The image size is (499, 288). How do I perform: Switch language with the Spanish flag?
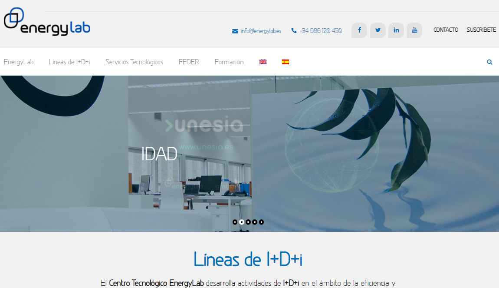[x=286, y=62]
